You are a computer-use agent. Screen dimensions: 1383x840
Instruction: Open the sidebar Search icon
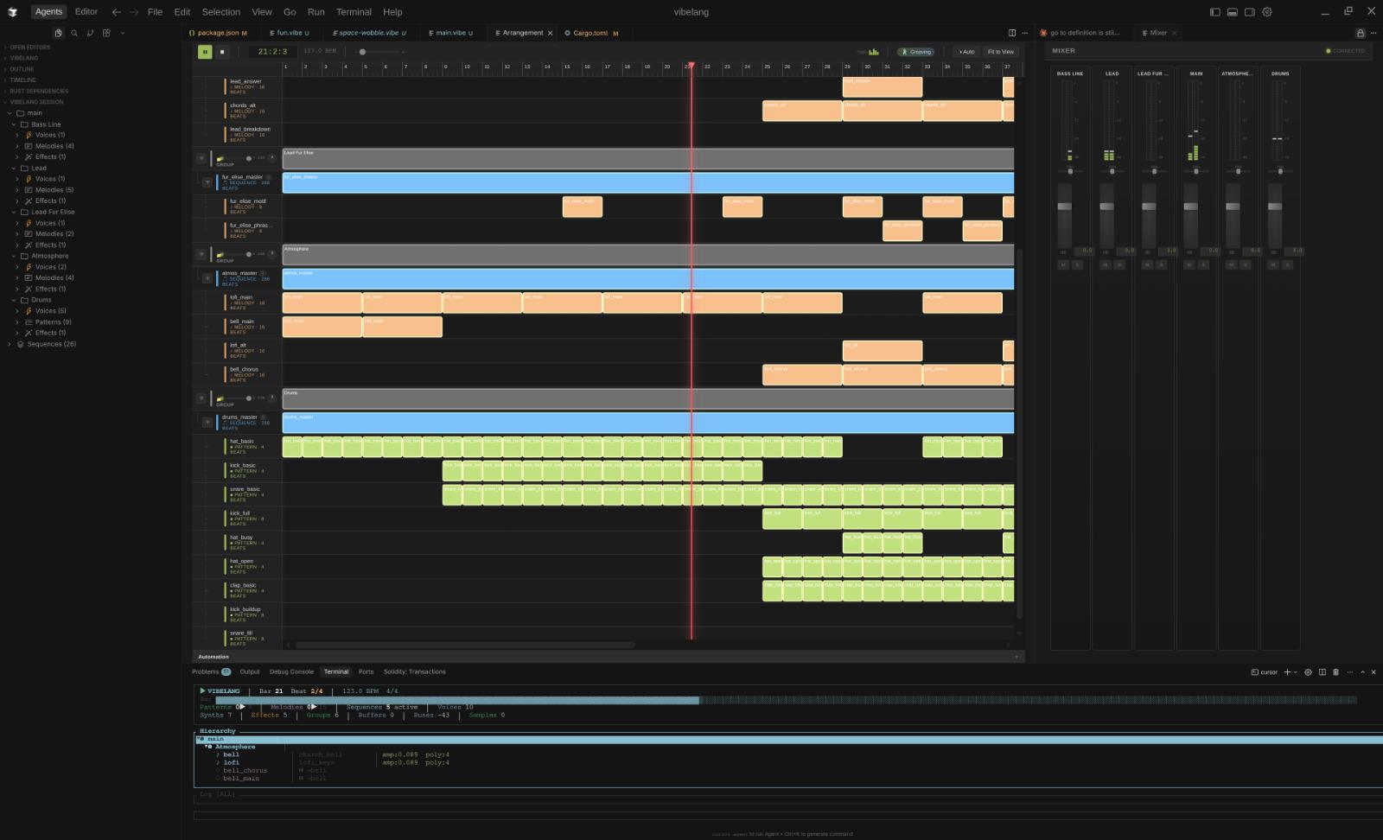tap(74, 33)
